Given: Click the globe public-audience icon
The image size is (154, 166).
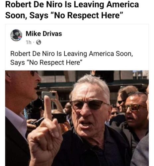Looking at the screenshot, I should (x=39, y=42).
